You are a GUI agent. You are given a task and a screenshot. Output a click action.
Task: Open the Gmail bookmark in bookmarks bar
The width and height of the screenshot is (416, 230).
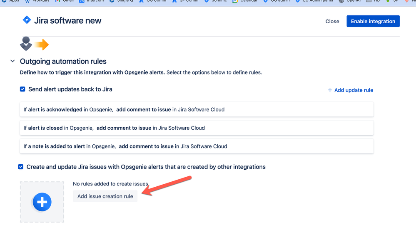point(65,1)
